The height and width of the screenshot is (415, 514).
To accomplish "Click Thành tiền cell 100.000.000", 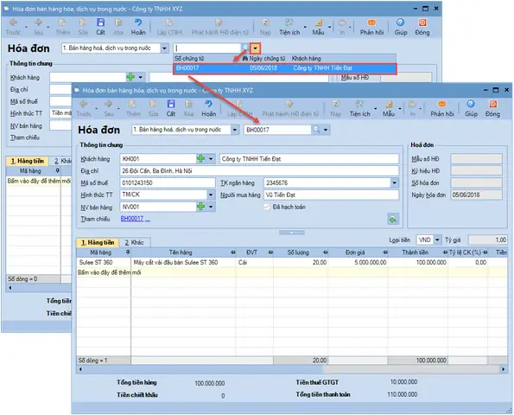I will pyautogui.click(x=418, y=262).
